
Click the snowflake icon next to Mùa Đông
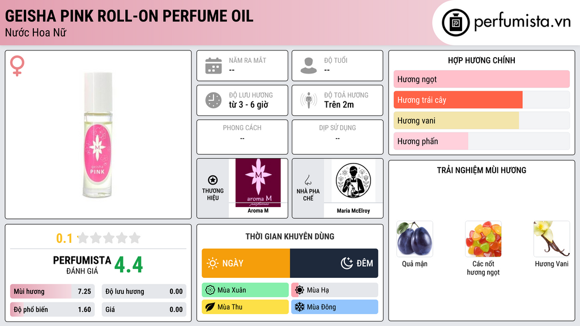click(x=300, y=307)
